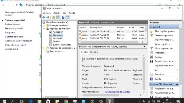Open the Ayuda menu in menu bar
Image resolution: width=184 pixels, height=103 pixels.
72,13
